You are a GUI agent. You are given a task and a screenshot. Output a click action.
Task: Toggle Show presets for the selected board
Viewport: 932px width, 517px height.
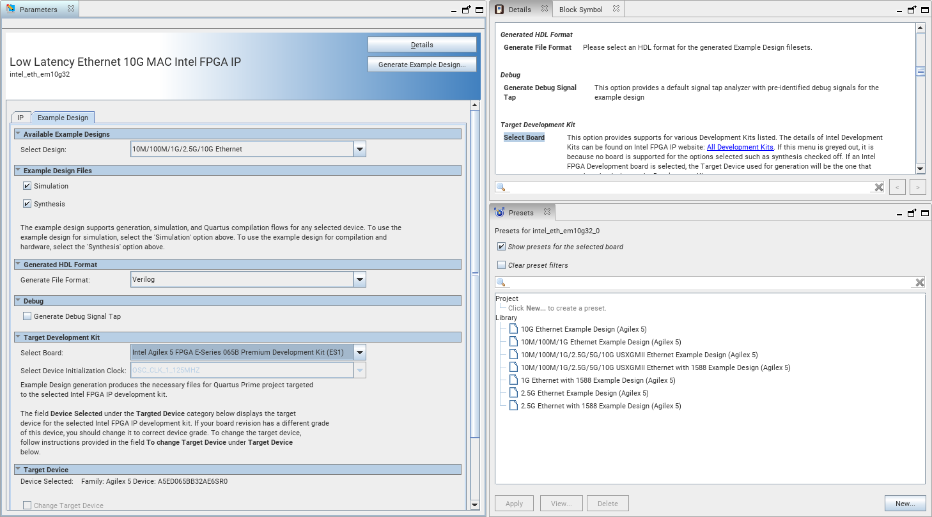click(502, 247)
